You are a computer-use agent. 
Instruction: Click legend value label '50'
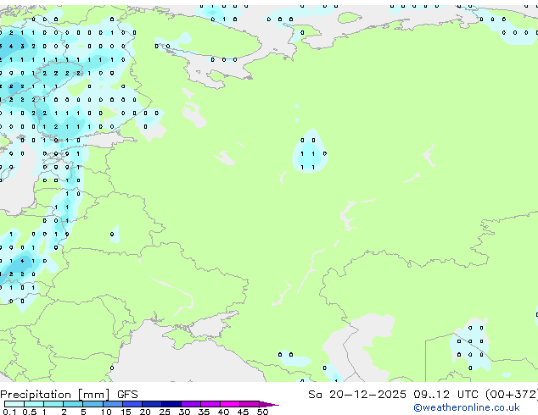coord(262,412)
